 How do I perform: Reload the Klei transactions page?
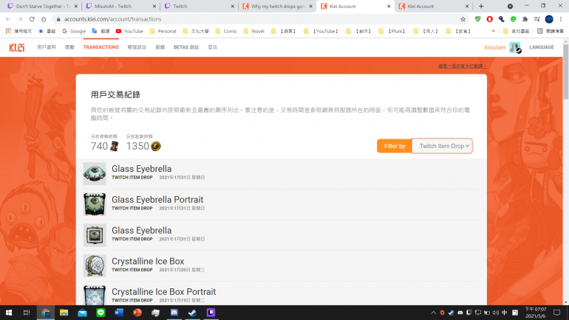tap(32, 19)
